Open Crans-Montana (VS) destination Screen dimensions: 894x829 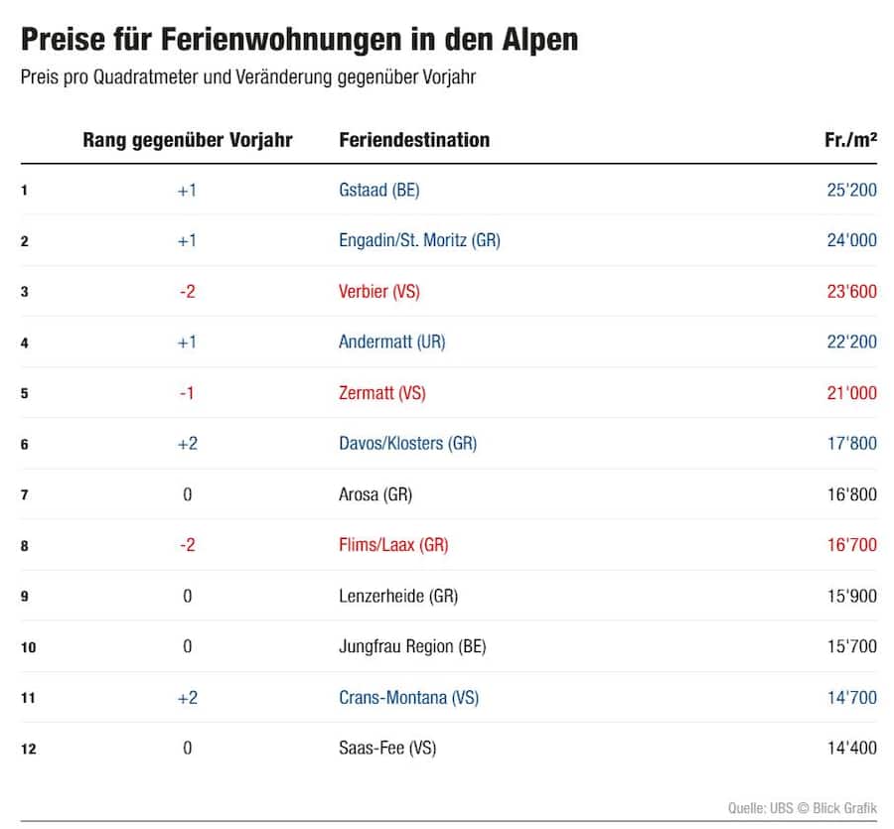[x=408, y=697]
